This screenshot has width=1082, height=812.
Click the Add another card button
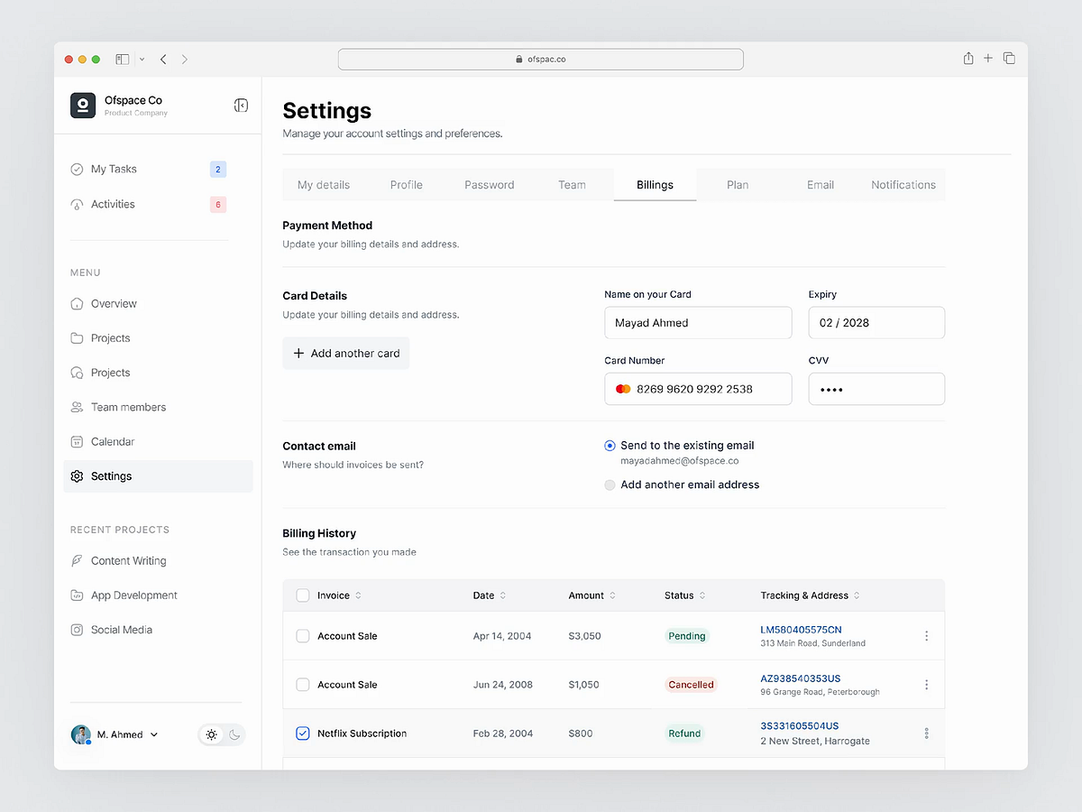pos(345,353)
